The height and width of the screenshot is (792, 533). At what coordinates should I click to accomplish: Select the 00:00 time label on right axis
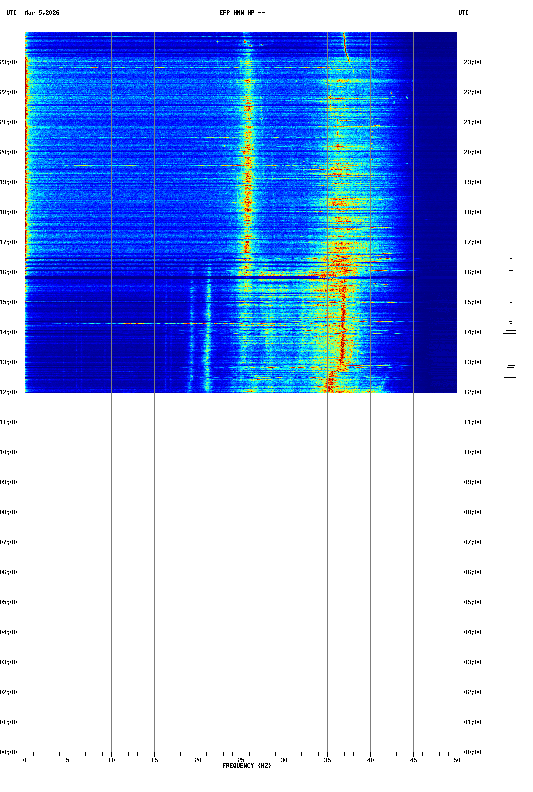[x=472, y=752]
